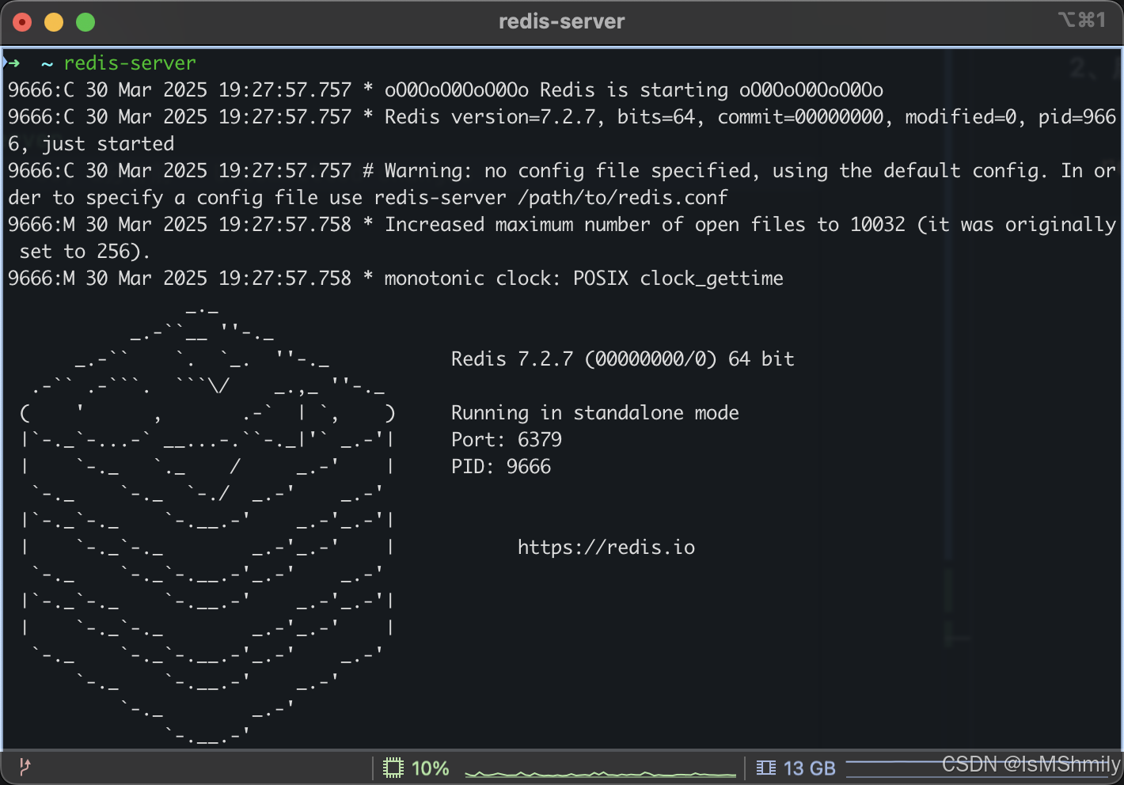Click the 13 GB memory value
Screen dimensions: 1124x785
click(809, 768)
